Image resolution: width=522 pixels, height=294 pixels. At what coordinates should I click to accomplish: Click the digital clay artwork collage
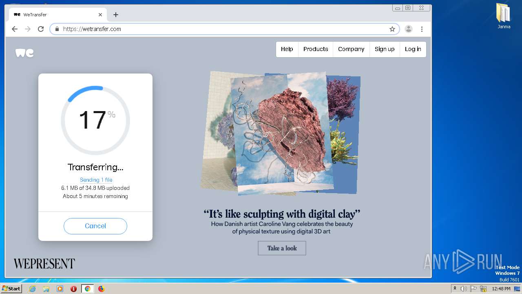281,133
